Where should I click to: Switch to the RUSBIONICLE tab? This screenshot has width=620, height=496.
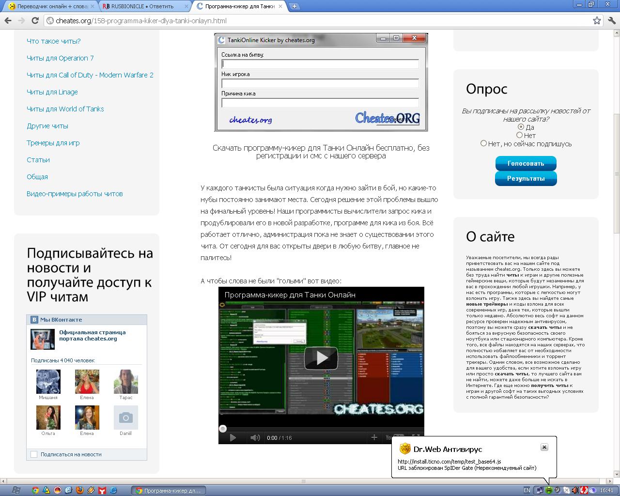pyautogui.click(x=145, y=6)
